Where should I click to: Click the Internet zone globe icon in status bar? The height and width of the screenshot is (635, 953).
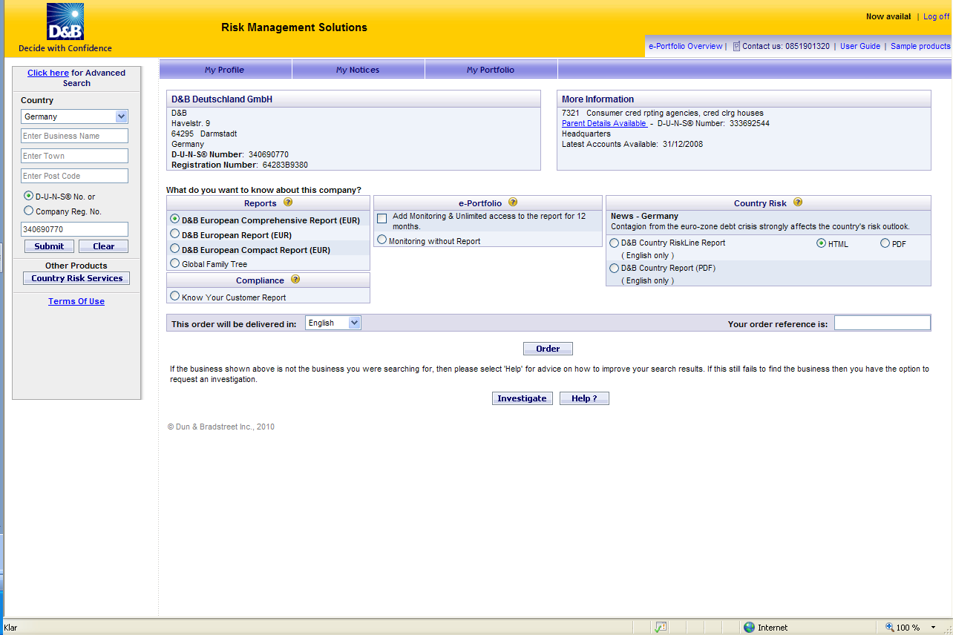click(749, 628)
